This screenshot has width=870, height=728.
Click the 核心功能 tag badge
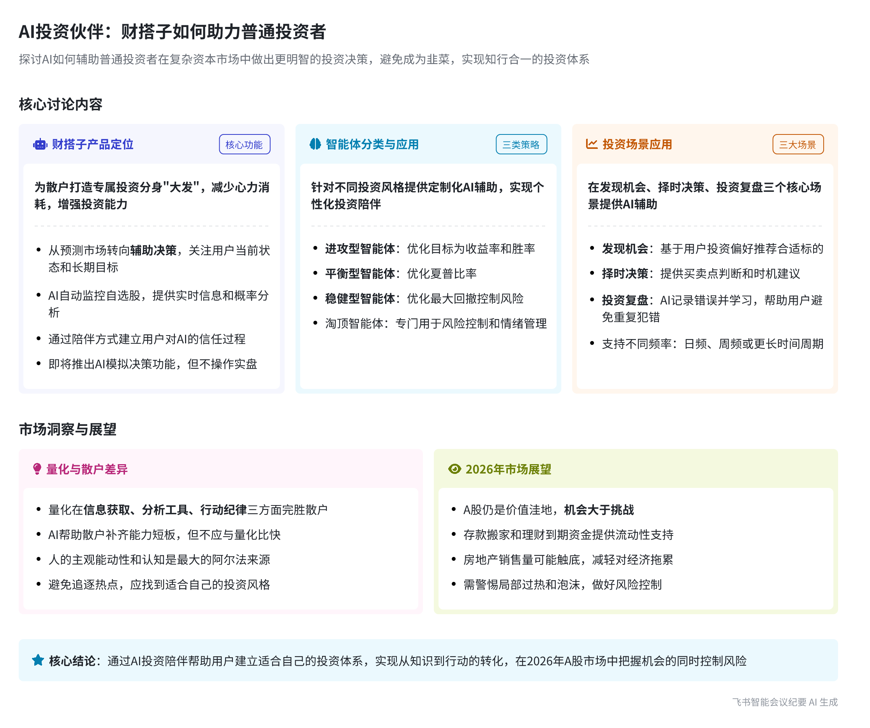[245, 144]
